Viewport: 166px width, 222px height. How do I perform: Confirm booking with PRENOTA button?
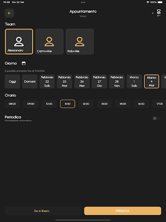coord(123,211)
